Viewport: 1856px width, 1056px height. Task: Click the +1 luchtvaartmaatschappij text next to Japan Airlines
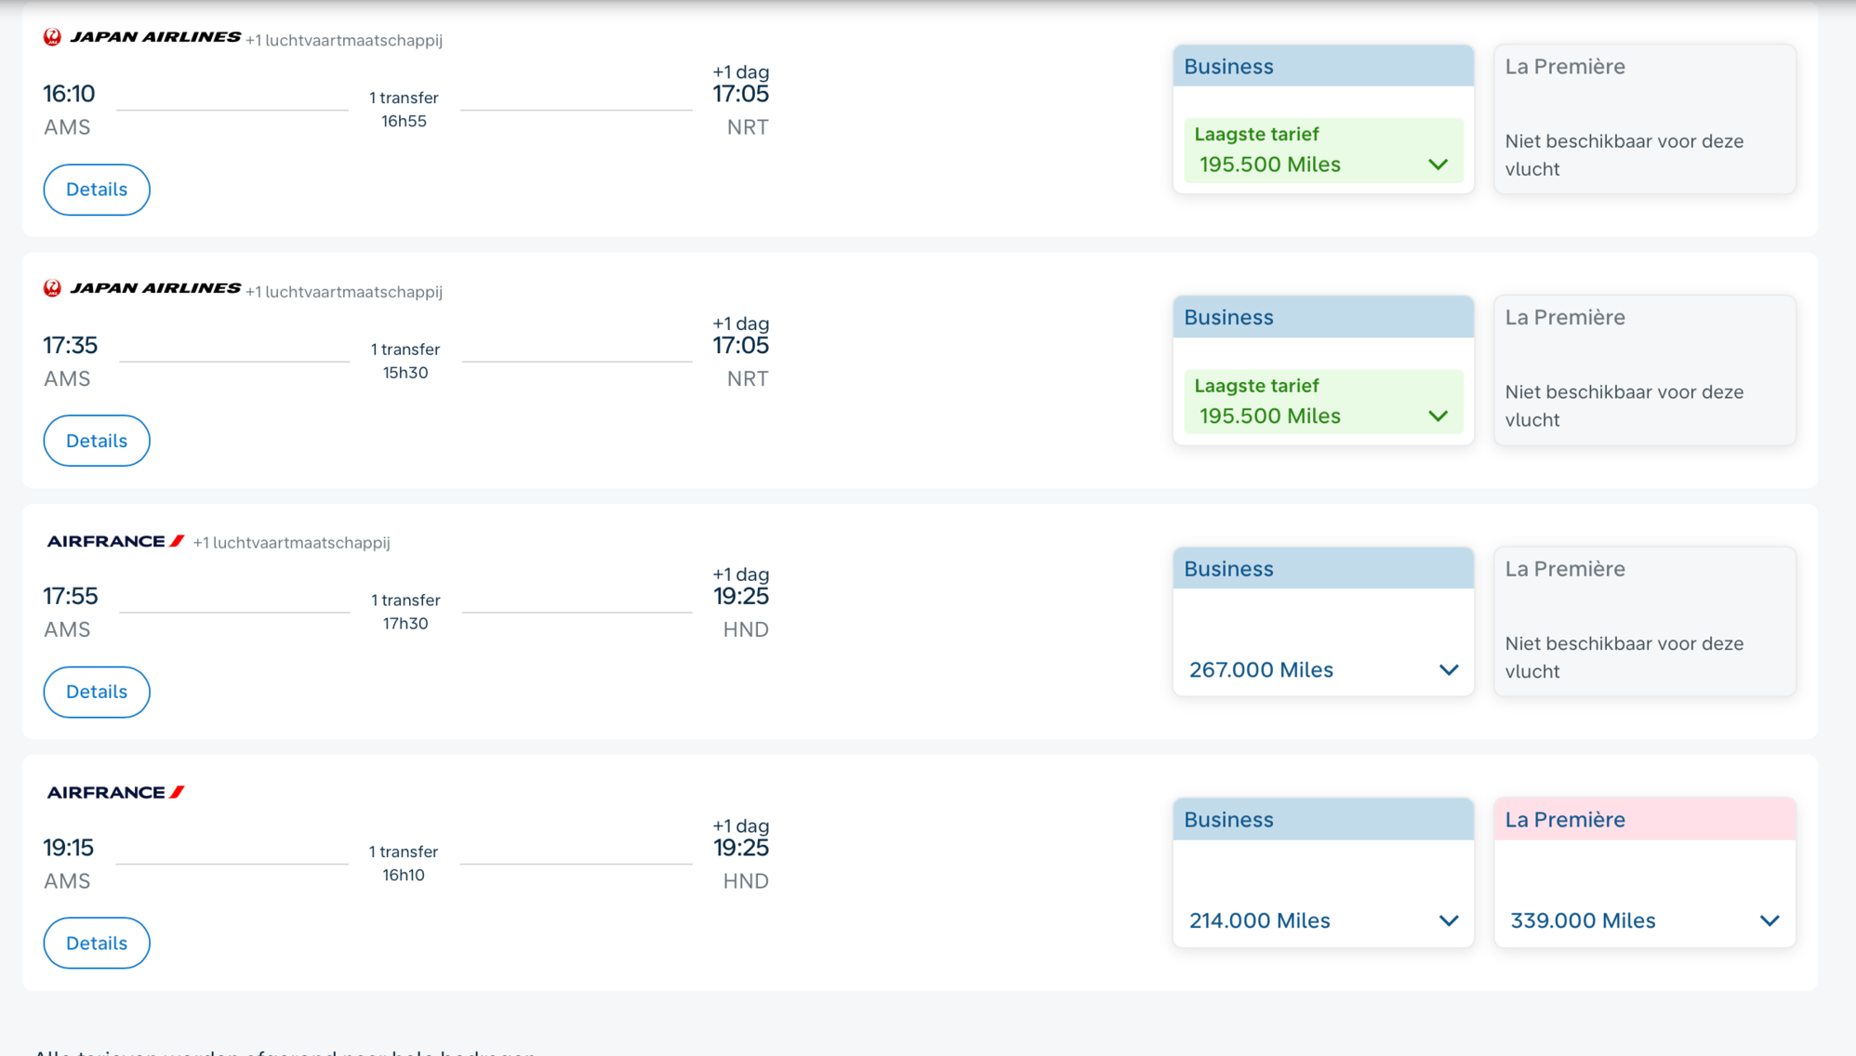(x=345, y=40)
